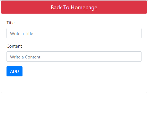
Task: Select the Content text box
Action: [x=74, y=57]
